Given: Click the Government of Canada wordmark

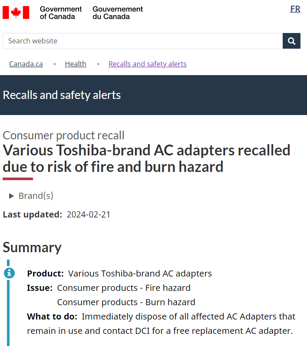Looking at the screenshot, I should pos(61,13).
